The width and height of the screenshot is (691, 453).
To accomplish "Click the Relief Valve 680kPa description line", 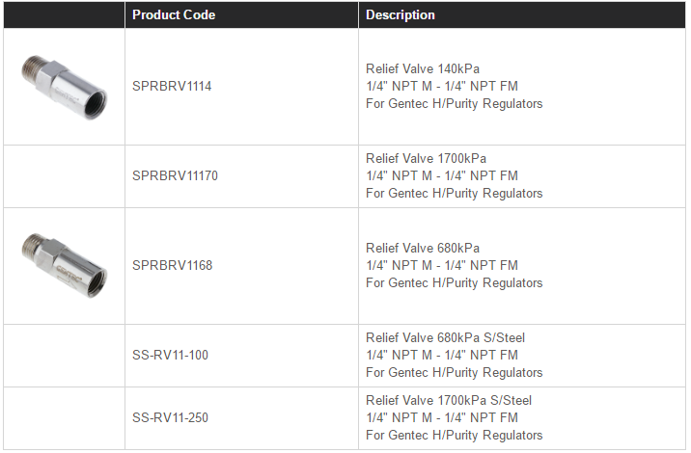I will click(423, 249).
